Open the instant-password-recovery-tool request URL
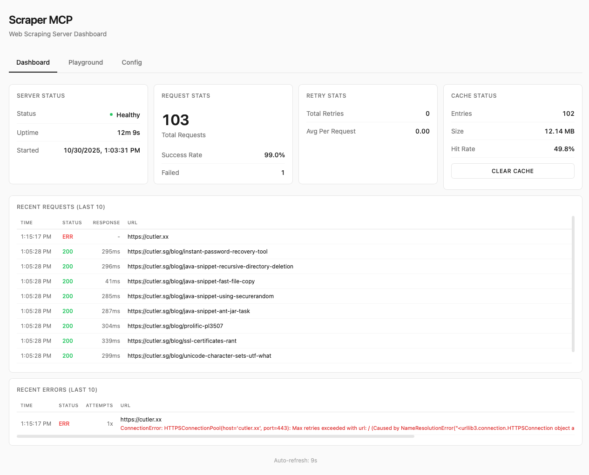This screenshot has height=475, width=589. (x=197, y=252)
